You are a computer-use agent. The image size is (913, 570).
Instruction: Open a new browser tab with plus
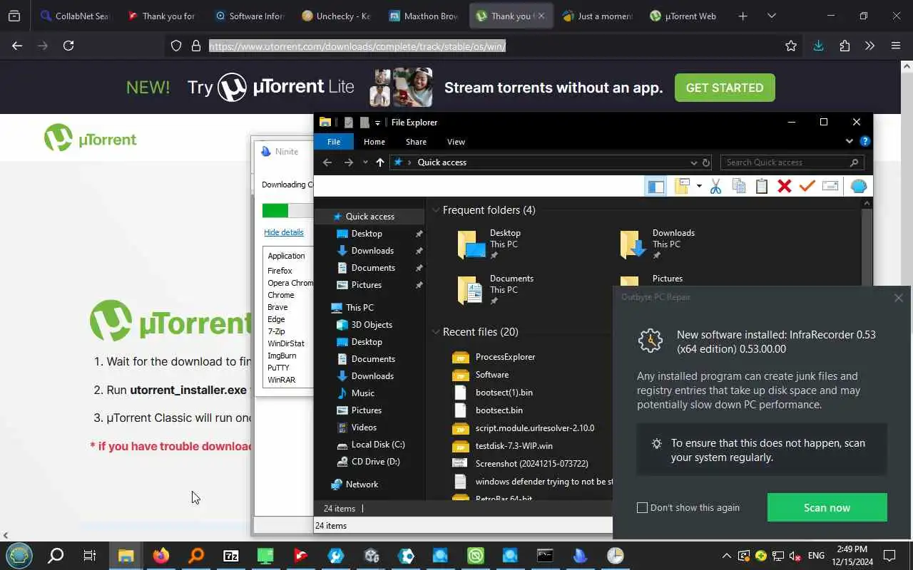click(743, 16)
